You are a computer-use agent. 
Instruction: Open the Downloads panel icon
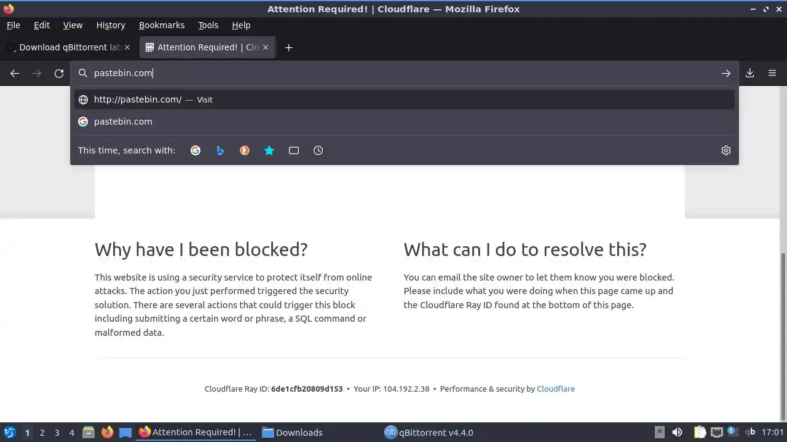click(x=750, y=73)
